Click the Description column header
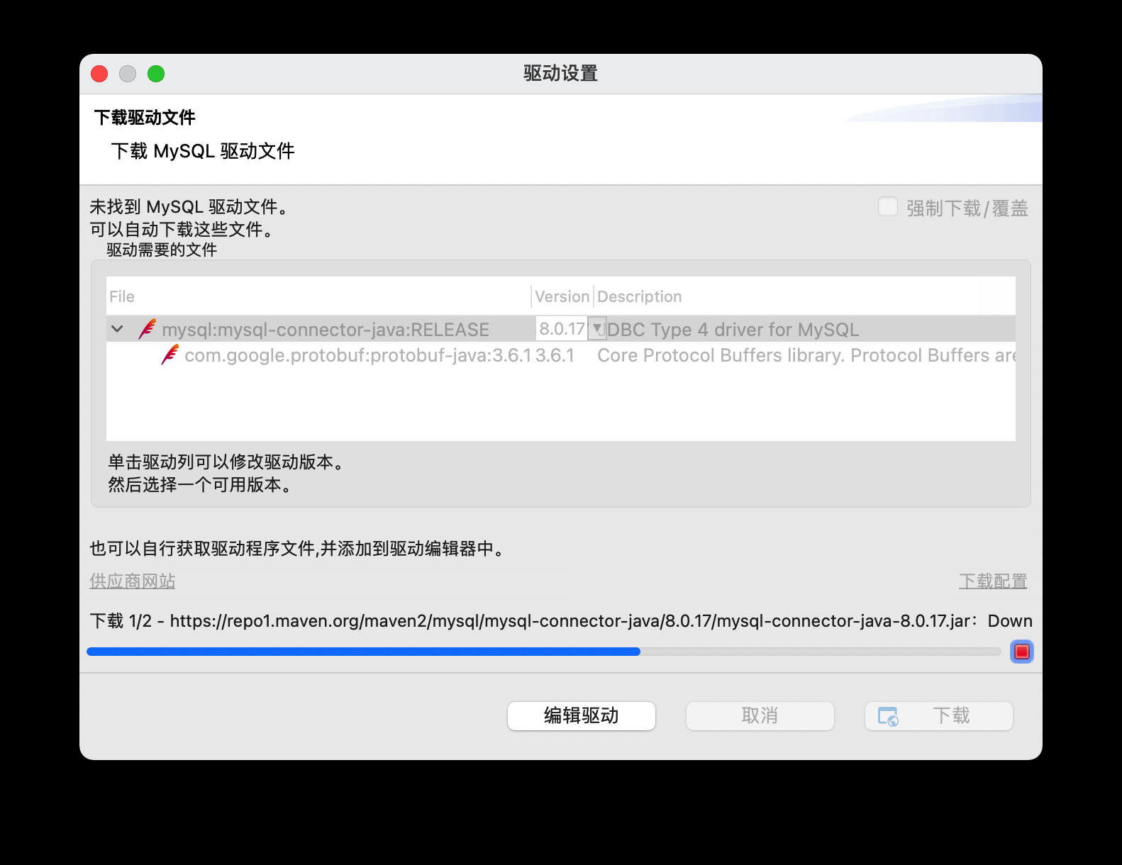The image size is (1122, 865). click(639, 296)
